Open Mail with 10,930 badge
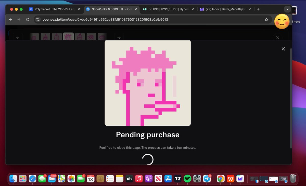The image size is (306, 186). pos(52,179)
